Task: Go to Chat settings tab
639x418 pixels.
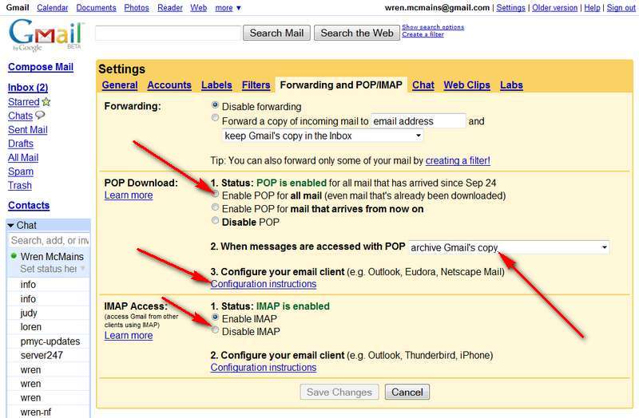Action: [423, 85]
